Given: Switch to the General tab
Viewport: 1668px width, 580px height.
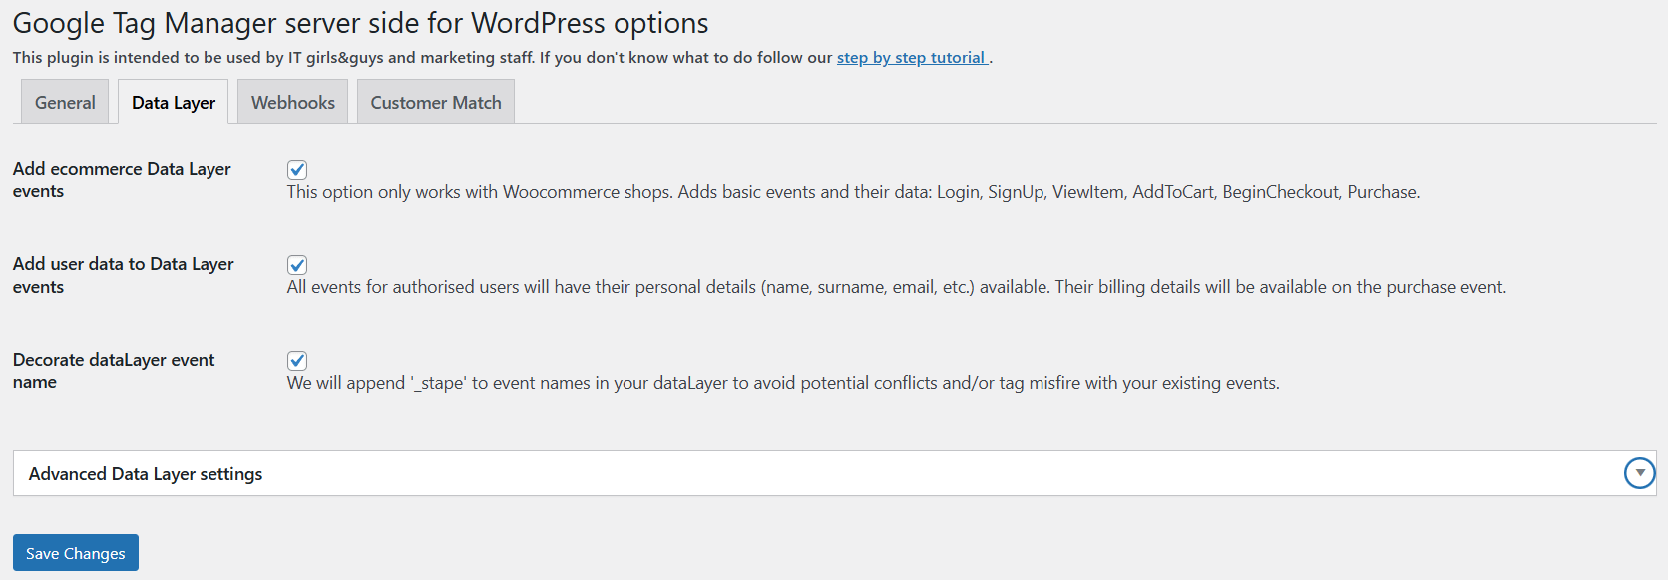Looking at the screenshot, I should click(65, 102).
